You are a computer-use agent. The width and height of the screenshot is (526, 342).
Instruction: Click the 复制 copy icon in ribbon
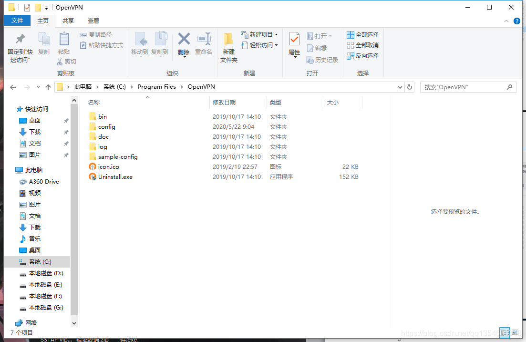[44, 39]
